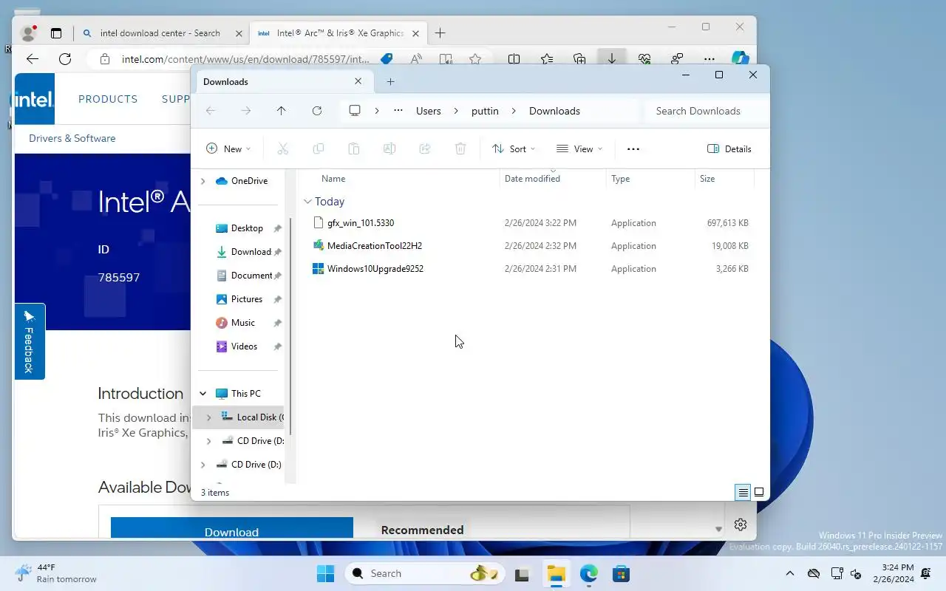Switch to details list view icon
The image size is (946, 591).
point(743,492)
